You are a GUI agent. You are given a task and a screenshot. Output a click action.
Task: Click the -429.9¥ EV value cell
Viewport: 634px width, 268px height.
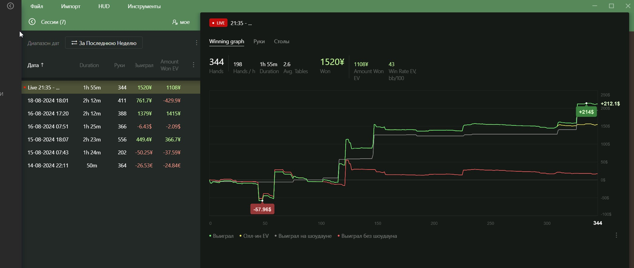(172, 100)
